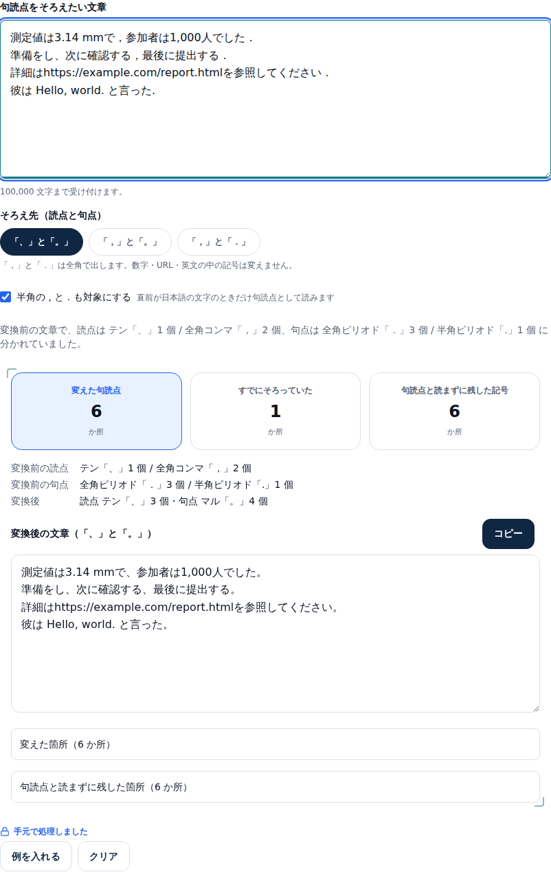Click the 変えた句読点 stat card
This screenshot has width=551, height=872.
click(96, 411)
